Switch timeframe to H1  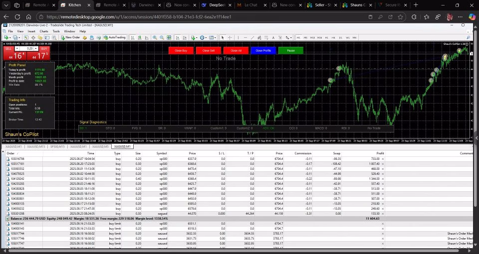[326, 37]
